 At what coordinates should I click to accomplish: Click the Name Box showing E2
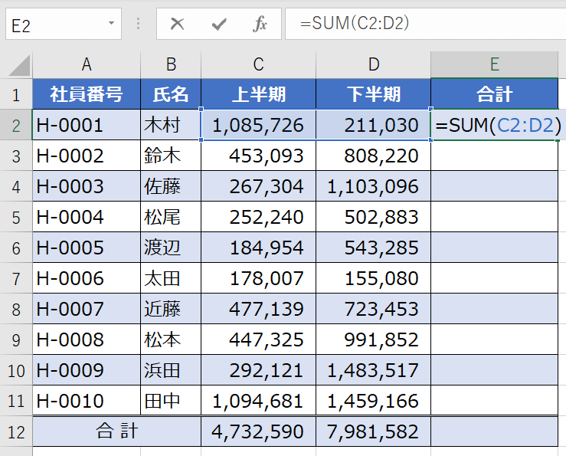coord(54,25)
